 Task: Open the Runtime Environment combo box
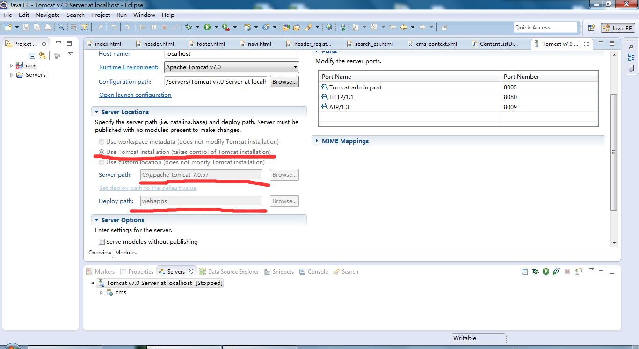[232, 67]
